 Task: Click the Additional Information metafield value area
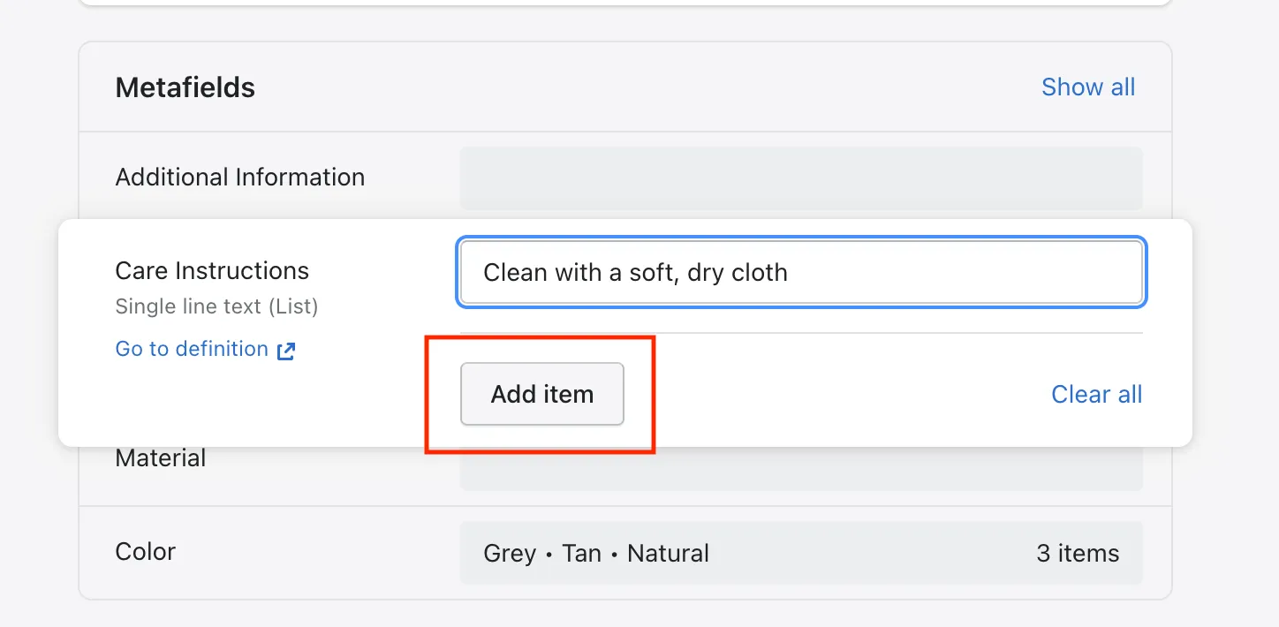tap(800, 178)
